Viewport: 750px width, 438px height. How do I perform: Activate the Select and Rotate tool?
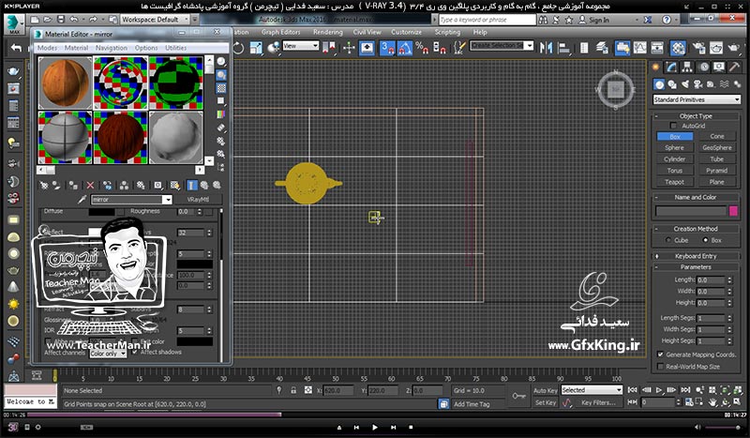pos(238,48)
